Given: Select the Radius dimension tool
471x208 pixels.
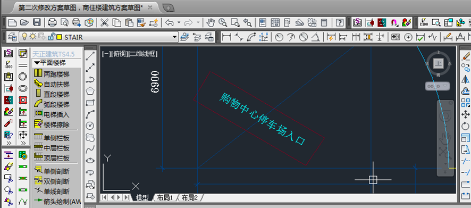Looking at the screenshot, I should (279, 37).
